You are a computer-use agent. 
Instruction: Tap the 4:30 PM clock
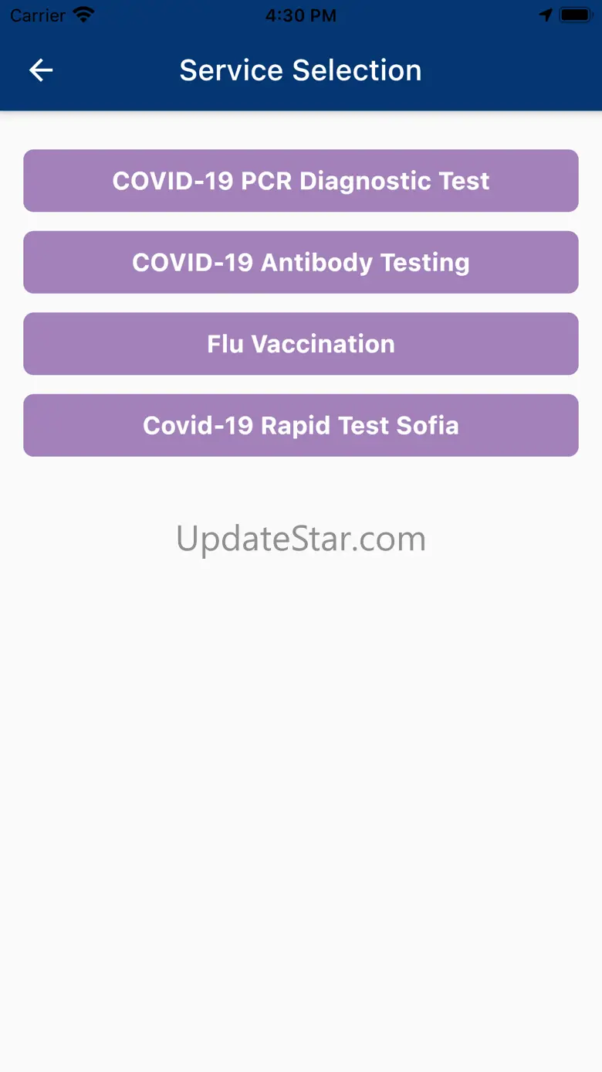point(301,15)
